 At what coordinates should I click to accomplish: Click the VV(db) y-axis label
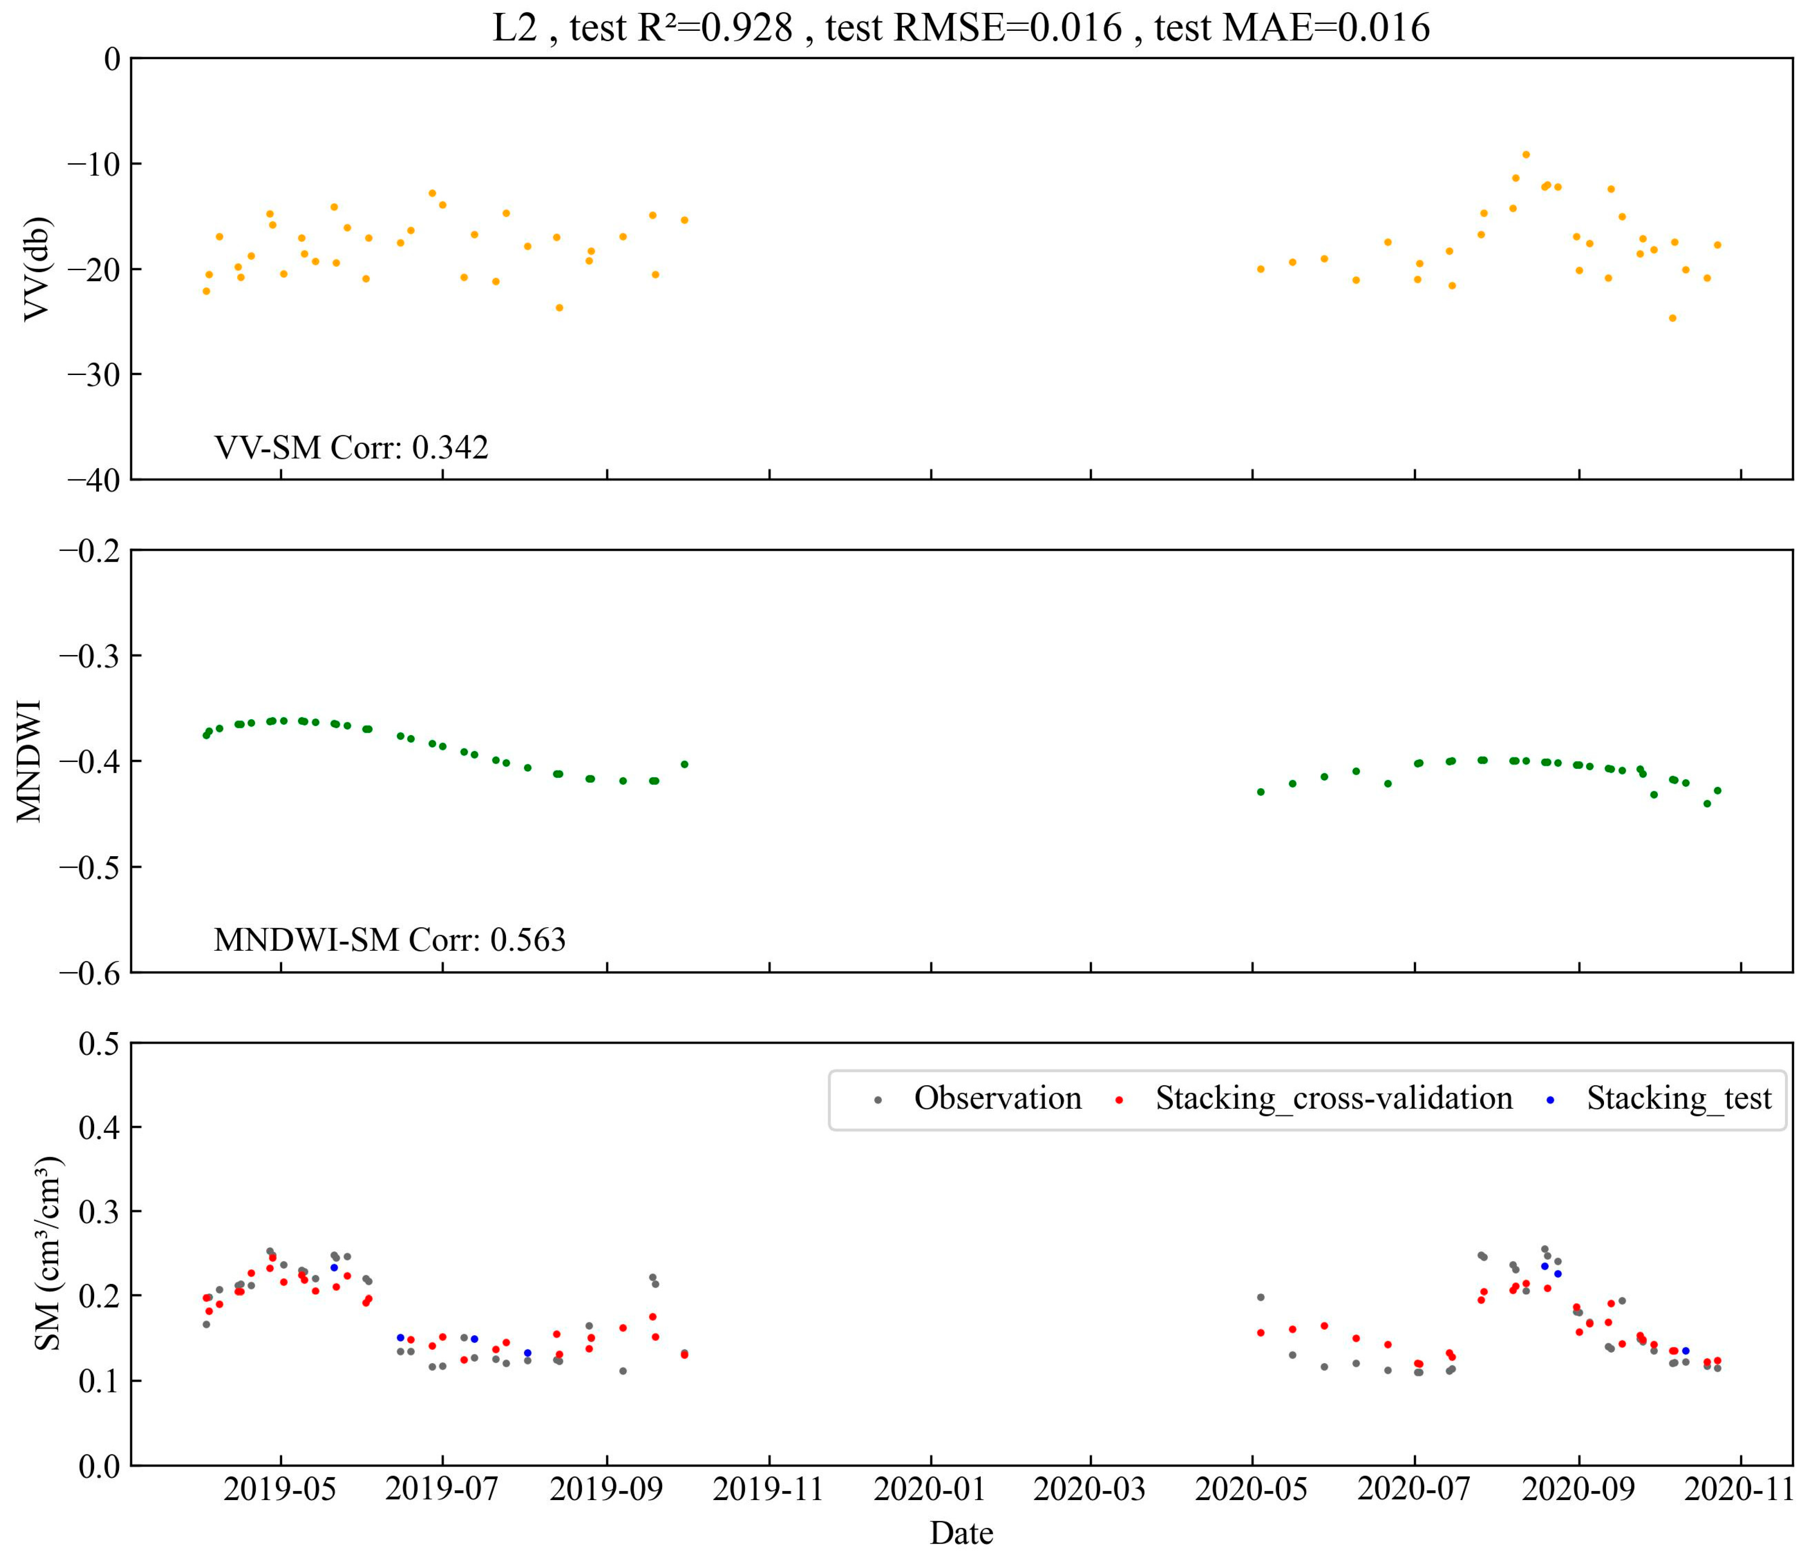click(37, 268)
